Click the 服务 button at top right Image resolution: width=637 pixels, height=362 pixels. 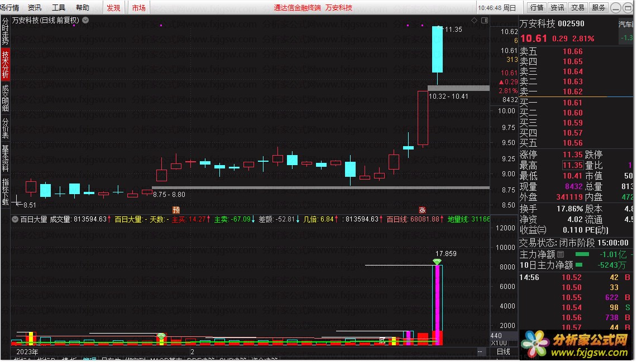598,7
